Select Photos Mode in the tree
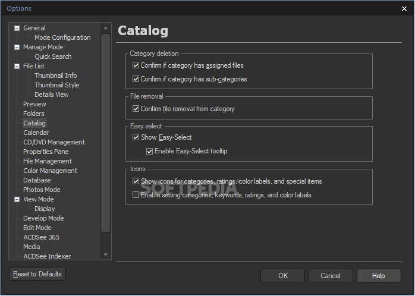415x296 pixels. pos(42,190)
